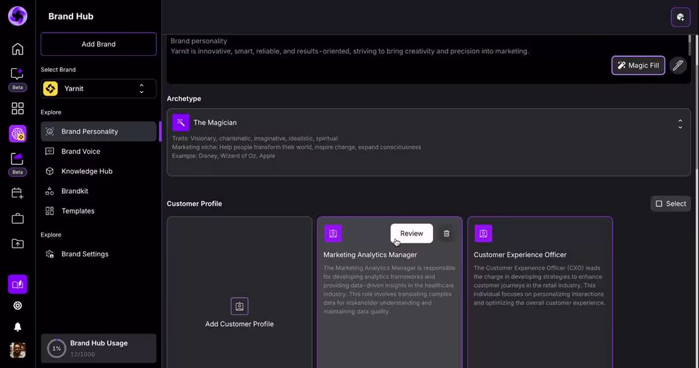Click Marketing Analytics Manager profile icon
699x368 pixels.
tap(333, 234)
